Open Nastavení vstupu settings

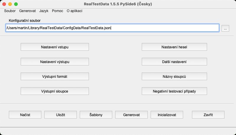pyautogui.click(x=55, y=47)
